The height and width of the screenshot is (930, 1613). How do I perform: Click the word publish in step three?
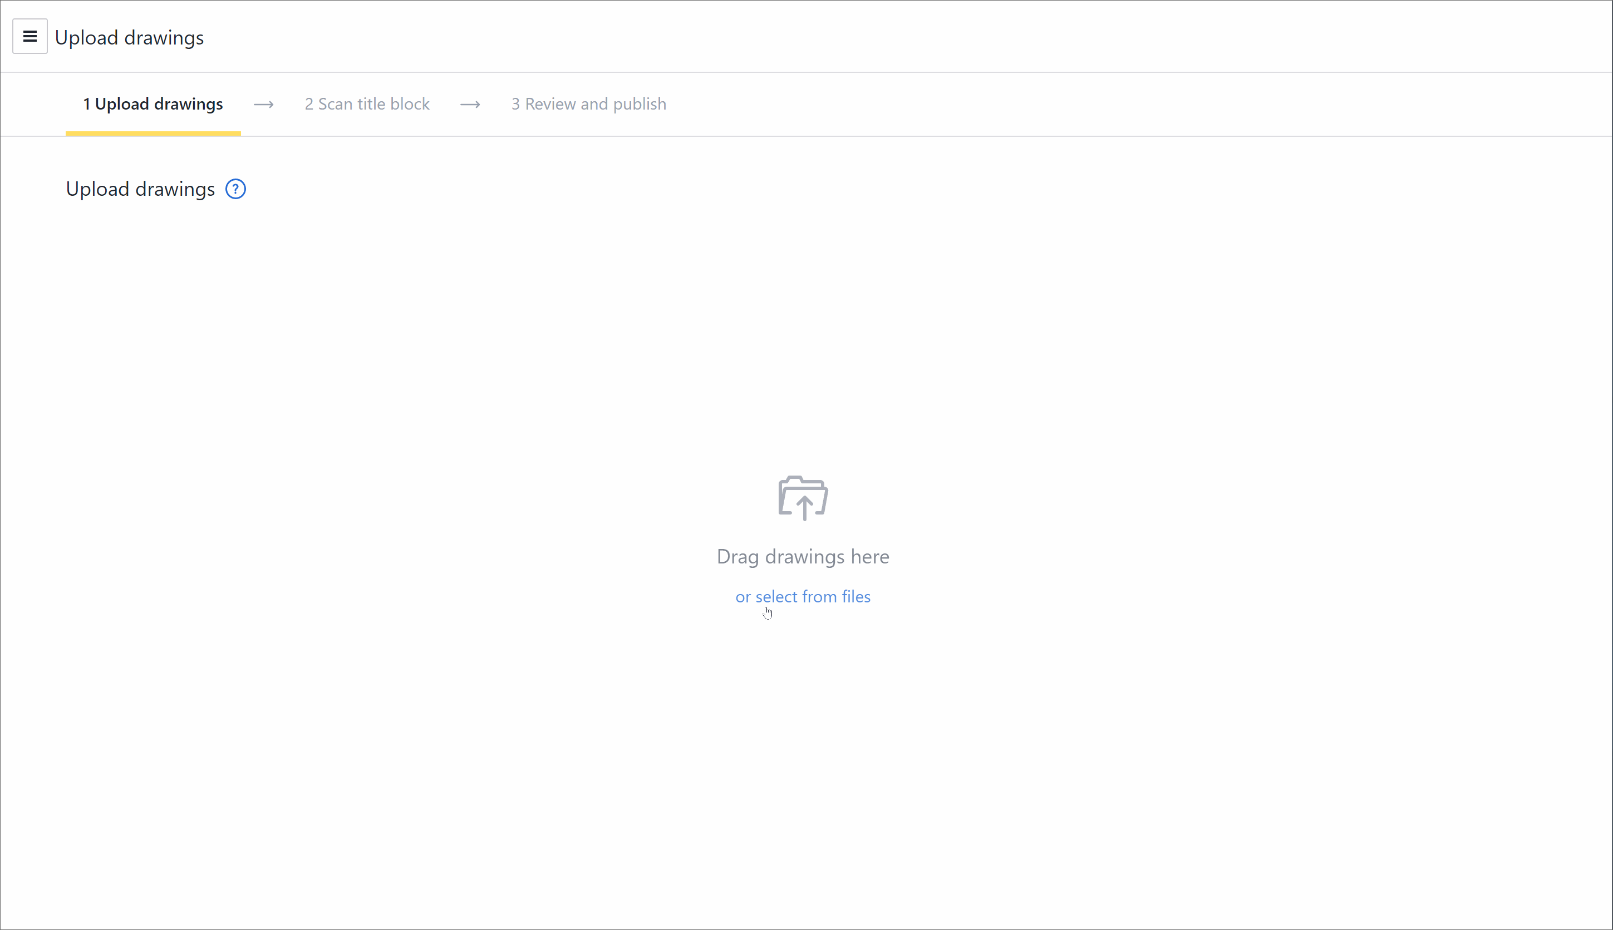tap(639, 104)
